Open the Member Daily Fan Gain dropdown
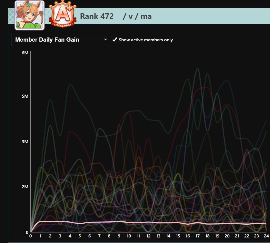Viewport: 270px width, 243px height. point(59,40)
